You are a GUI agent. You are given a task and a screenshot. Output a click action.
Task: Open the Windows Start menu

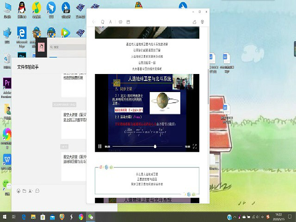(x=5, y=217)
